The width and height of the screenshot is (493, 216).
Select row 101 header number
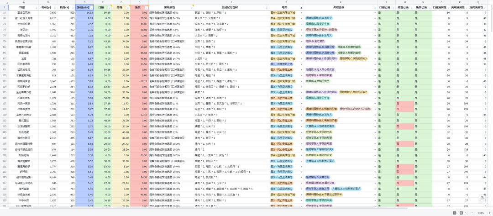point(4,75)
